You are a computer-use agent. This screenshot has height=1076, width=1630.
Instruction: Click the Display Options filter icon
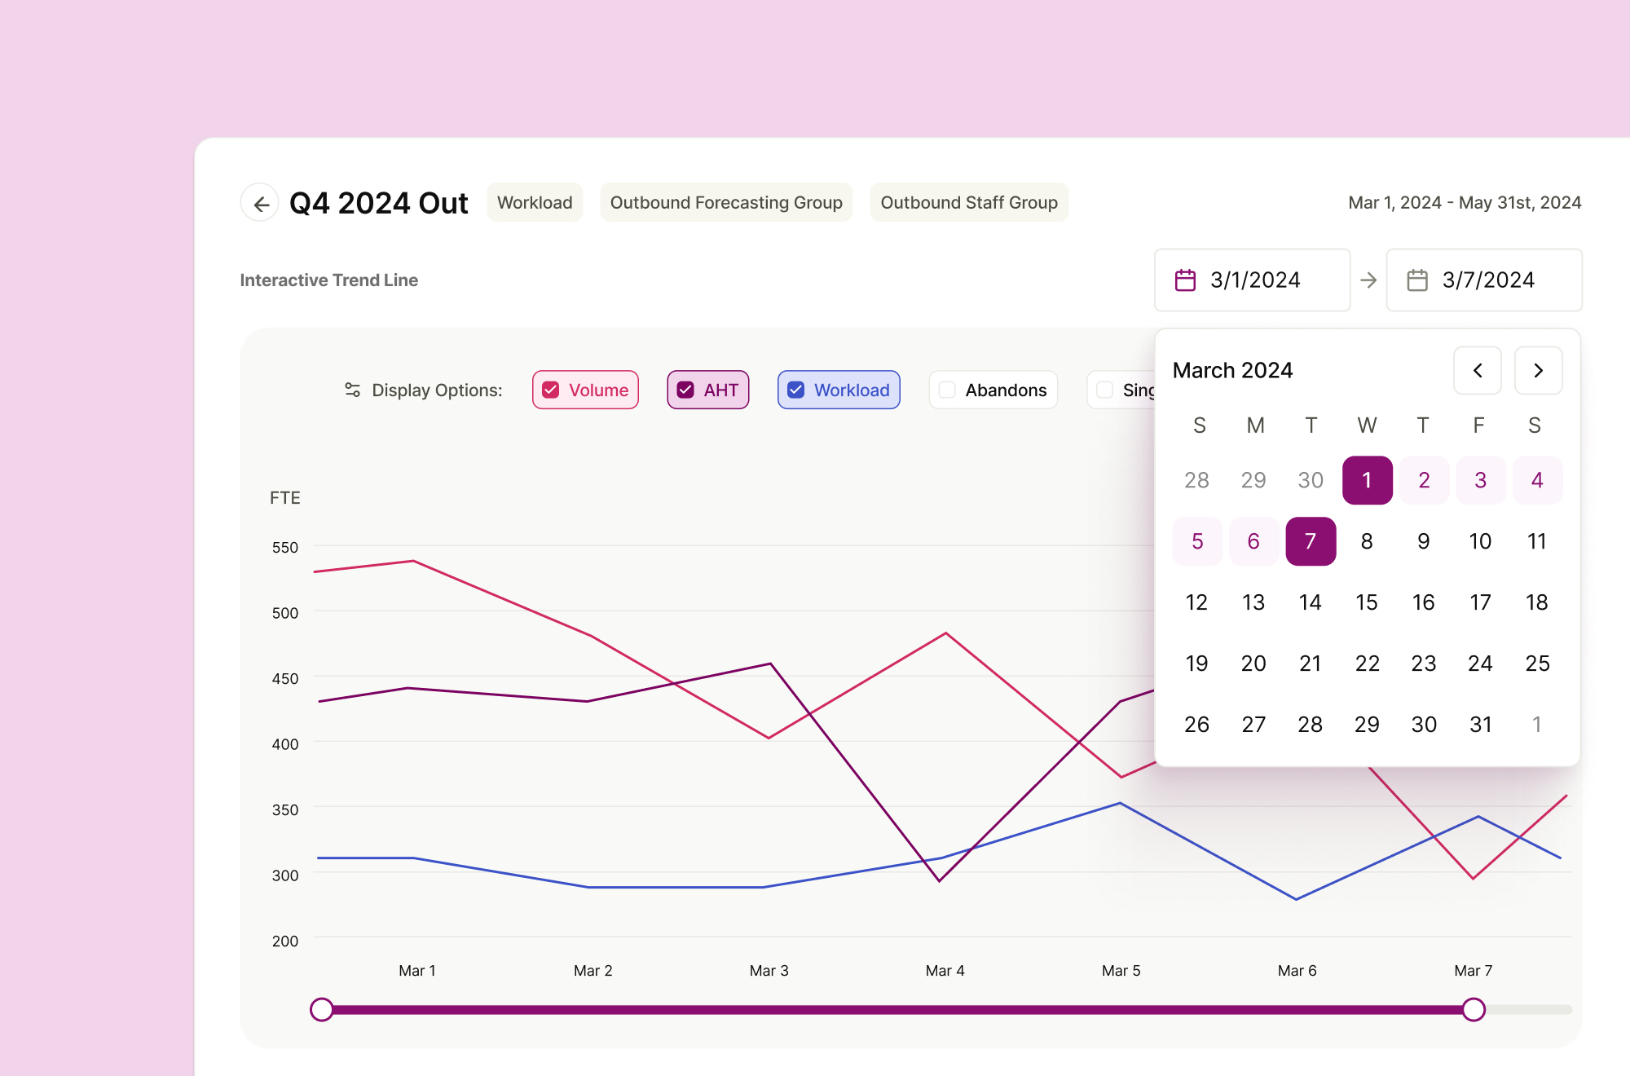(x=352, y=390)
